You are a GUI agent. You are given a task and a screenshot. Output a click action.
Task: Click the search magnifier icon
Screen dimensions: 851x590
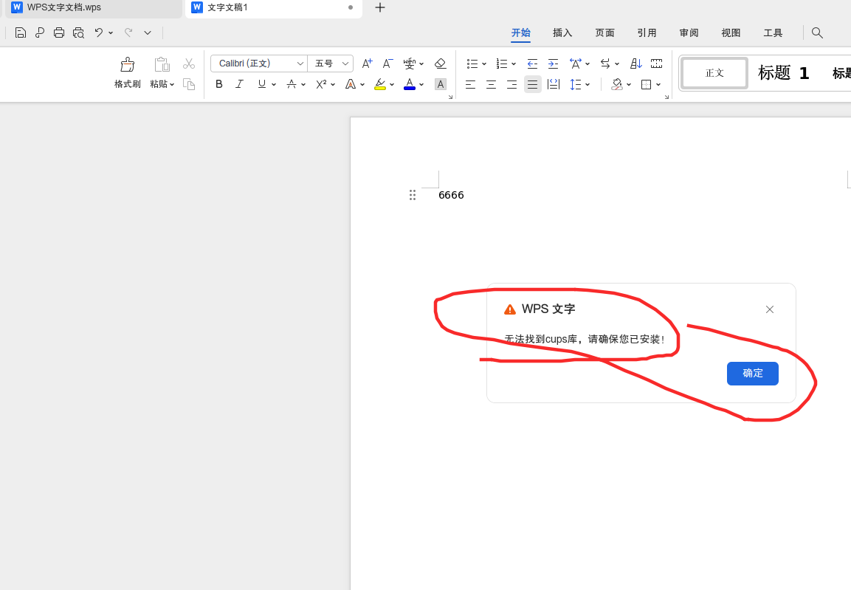[x=817, y=33]
